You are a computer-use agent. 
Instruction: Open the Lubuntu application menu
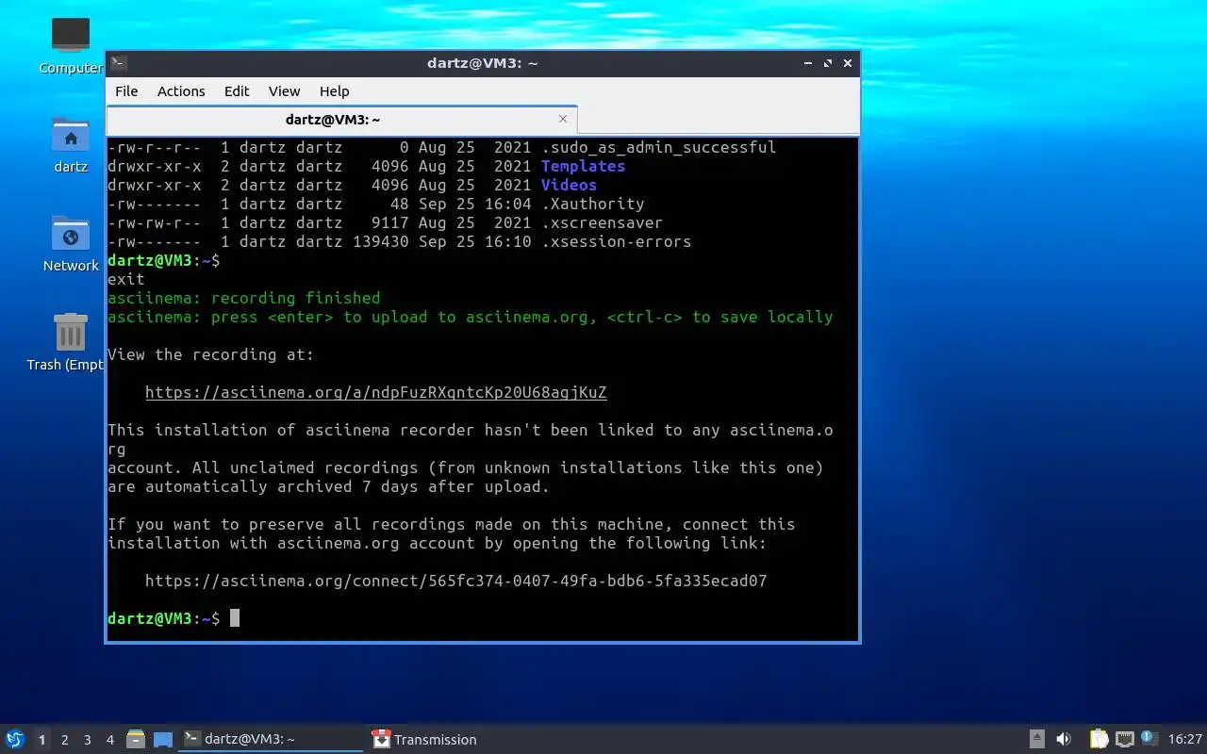[14, 740]
